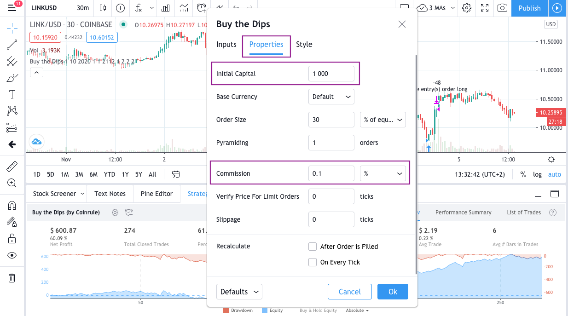Viewport: 568px width, 316px height.
Task: Click the Publish button
Action: (x=529, y=8)
